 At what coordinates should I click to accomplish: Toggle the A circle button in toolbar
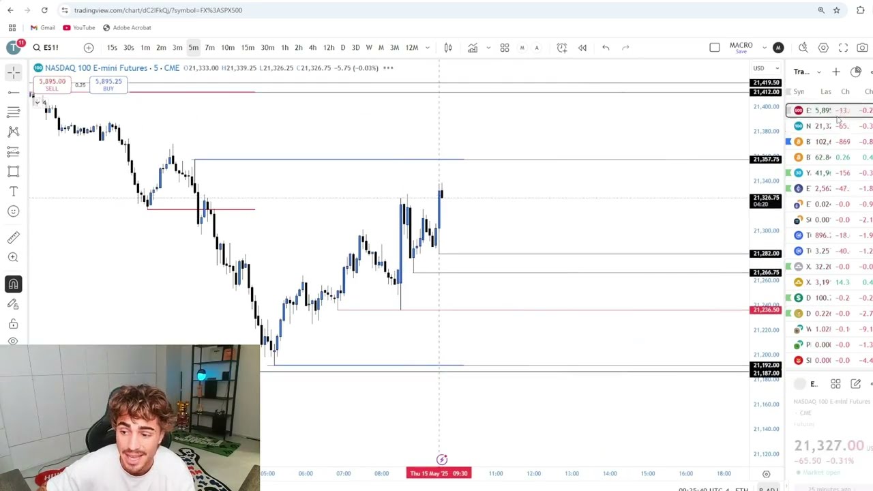(x=537, y=48)
